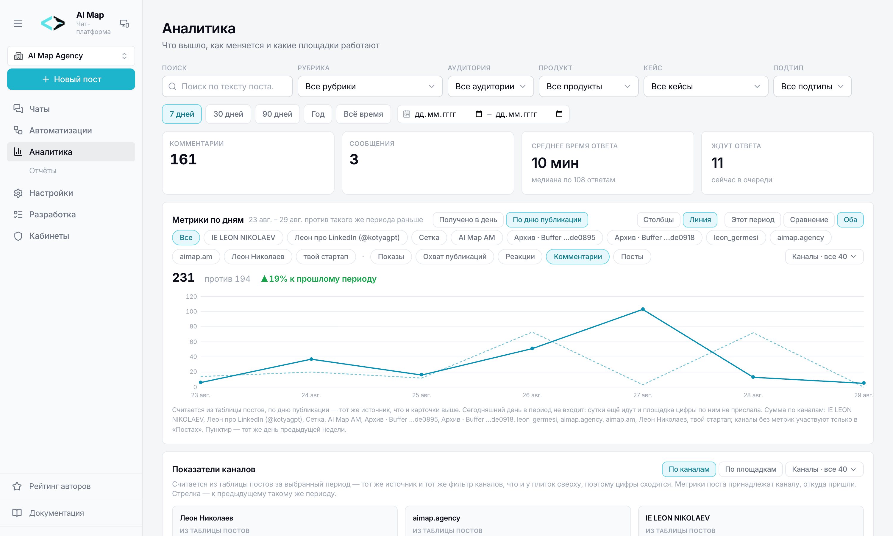Click the Настройки gear icon
Viewport: 893px width, 536px height.
(x=18, y=193)
